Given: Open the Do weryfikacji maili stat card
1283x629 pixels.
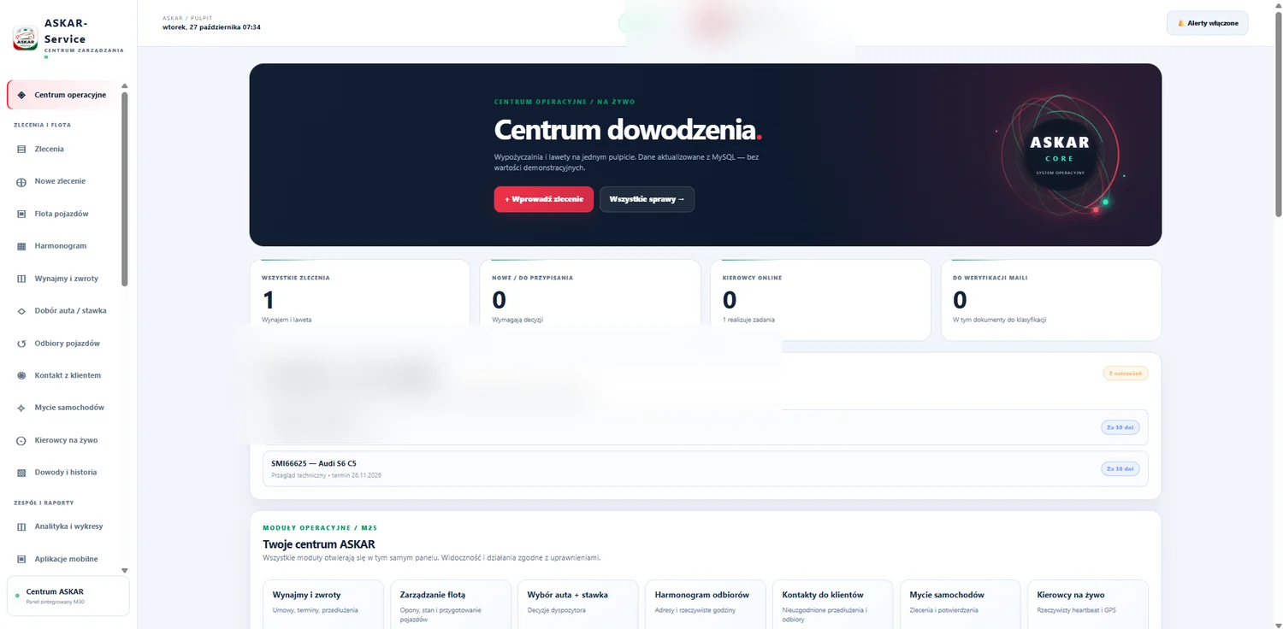Looking at the screenshot, I should (x=1051, y=300).
